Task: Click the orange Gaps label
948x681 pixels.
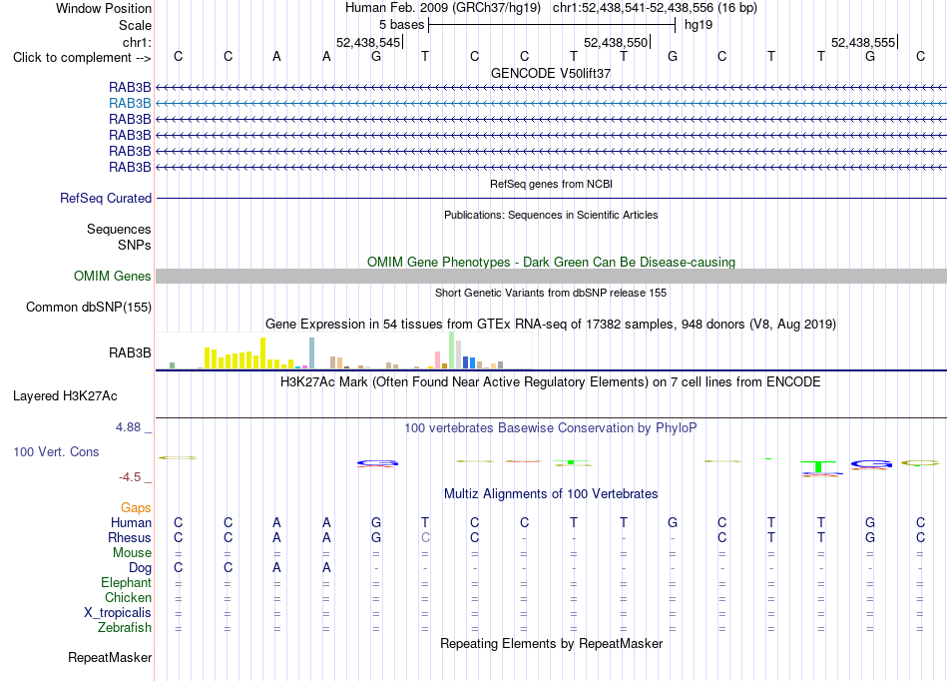Action: click(x=136, y=508)
